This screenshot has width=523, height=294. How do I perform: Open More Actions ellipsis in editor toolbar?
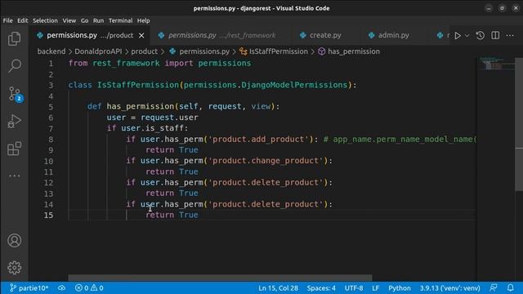(x=510, y=35)
